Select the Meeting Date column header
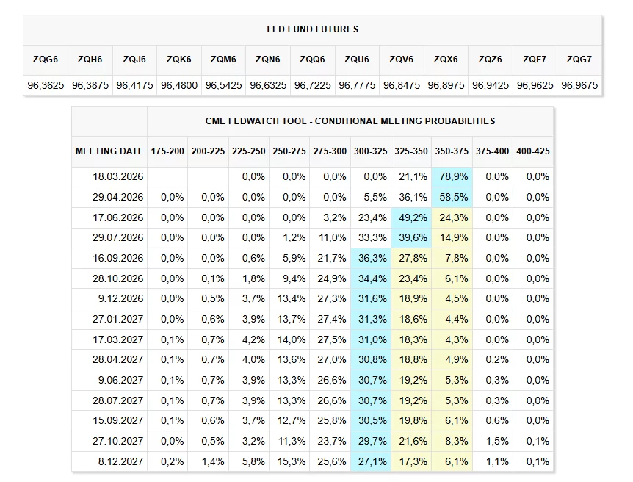Viewport: 633px width, 482px height. click(x=109, y=151)
